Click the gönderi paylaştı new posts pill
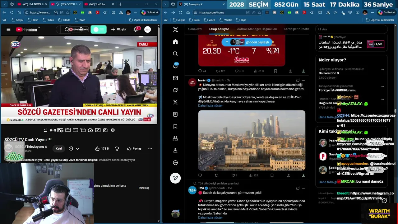Screen dimensions: 398x224 coord(247,42)
